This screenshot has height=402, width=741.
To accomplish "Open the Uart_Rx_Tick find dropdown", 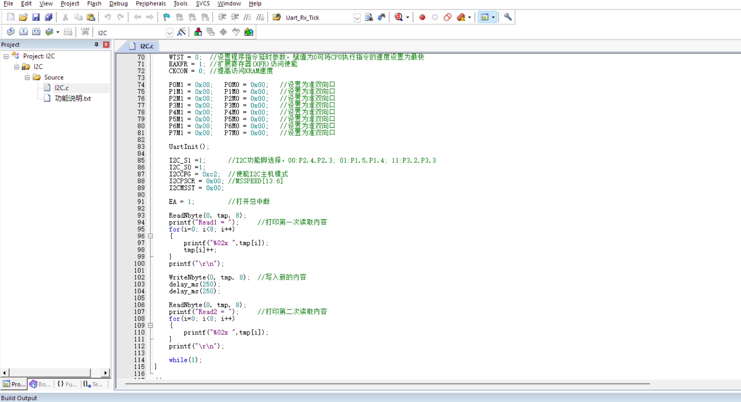I will (x=357, y=18).
